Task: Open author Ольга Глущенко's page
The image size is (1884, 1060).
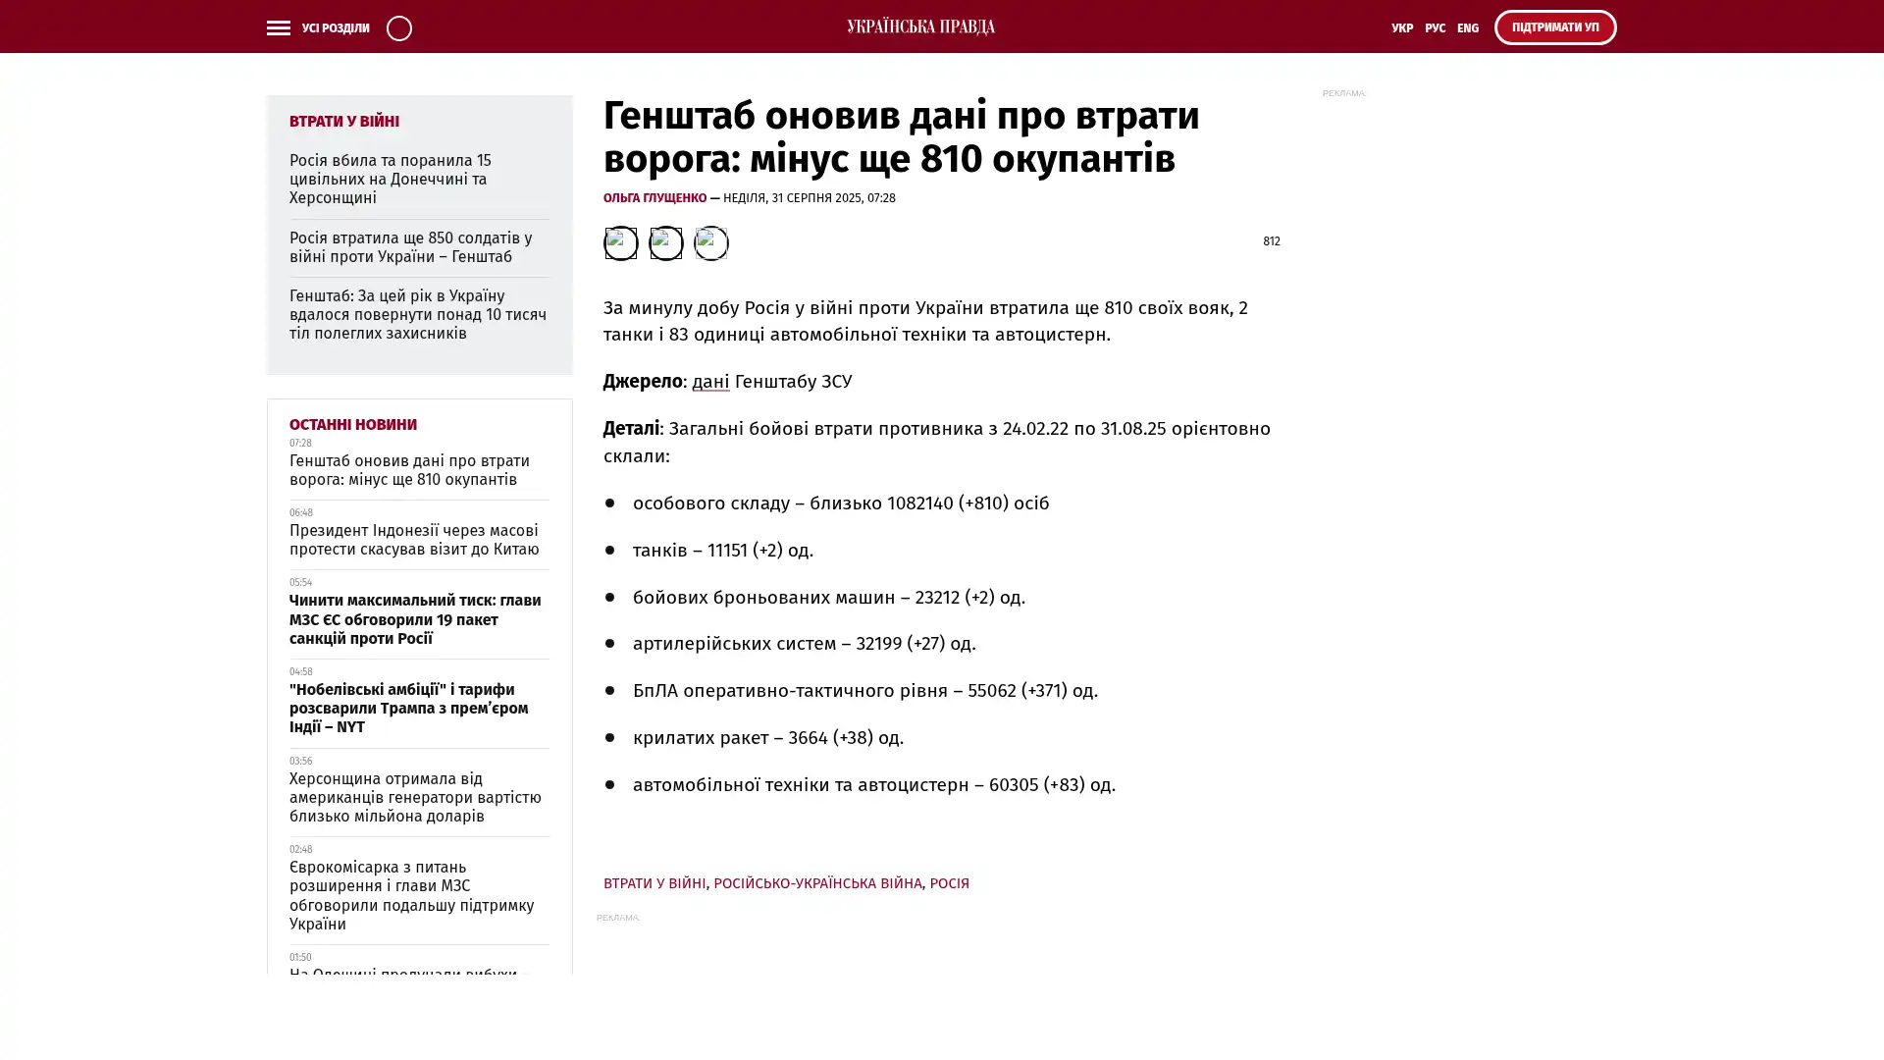Action: tap(654, 198)
